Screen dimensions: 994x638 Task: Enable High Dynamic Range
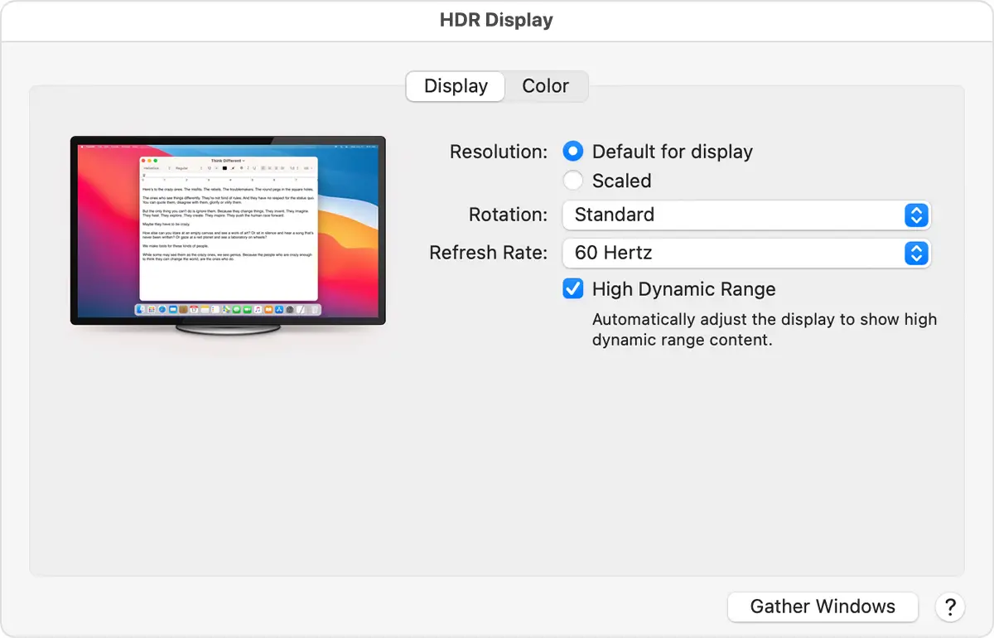pos(572,288)
